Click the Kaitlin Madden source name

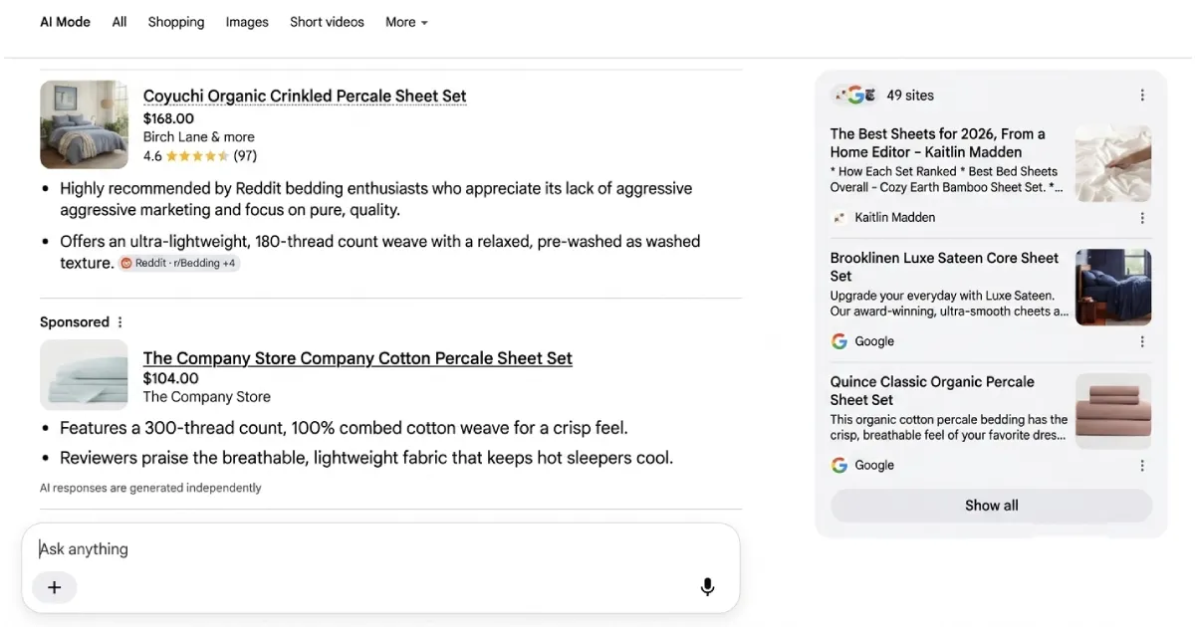[x=895, y=217]
